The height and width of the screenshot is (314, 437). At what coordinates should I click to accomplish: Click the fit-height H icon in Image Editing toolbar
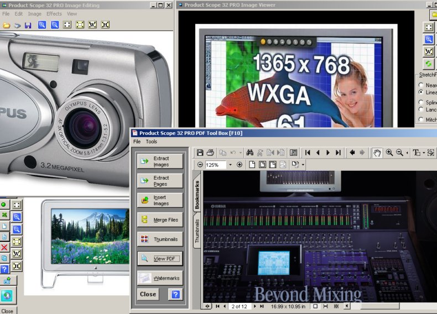tap(105, 25)
